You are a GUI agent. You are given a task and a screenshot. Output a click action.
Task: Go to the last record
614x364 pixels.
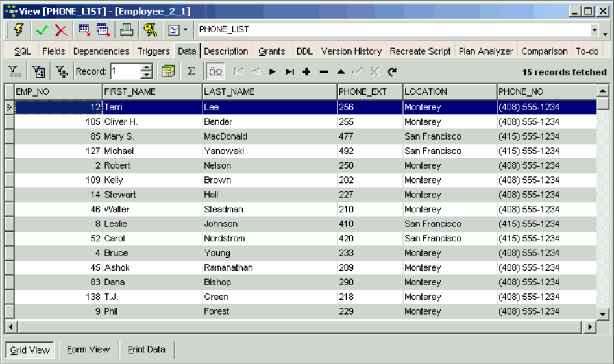click(289, 72)
